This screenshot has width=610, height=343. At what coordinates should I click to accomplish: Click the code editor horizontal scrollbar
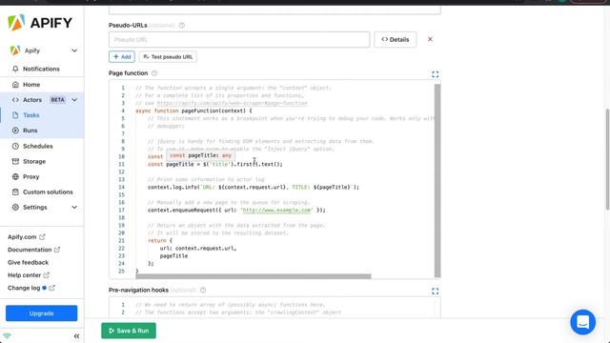click(254, 276)
